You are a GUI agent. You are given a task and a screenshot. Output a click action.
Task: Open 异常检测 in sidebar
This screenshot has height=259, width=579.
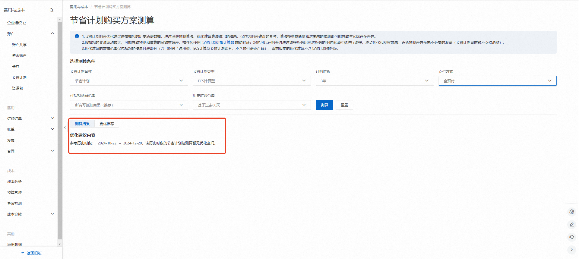(14, 204)
